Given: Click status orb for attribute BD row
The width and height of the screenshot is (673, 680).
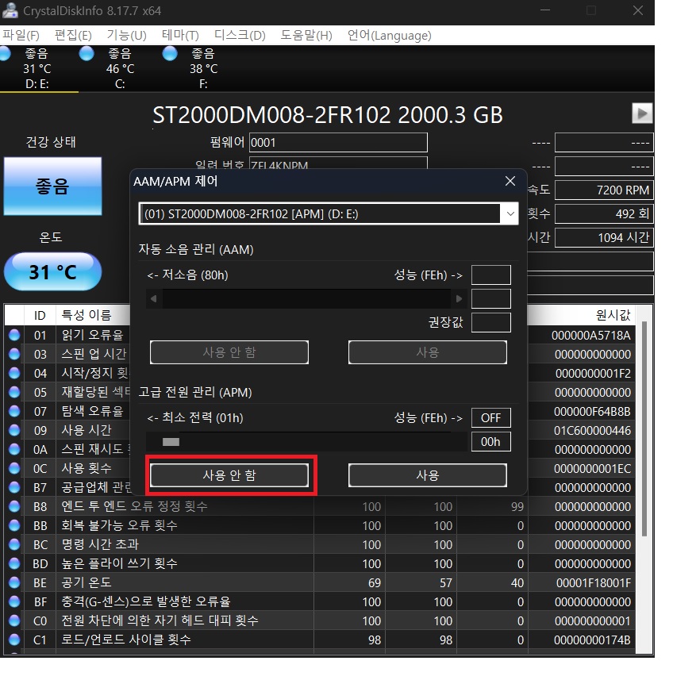Looking at the screenshot, I should point(14,563).
